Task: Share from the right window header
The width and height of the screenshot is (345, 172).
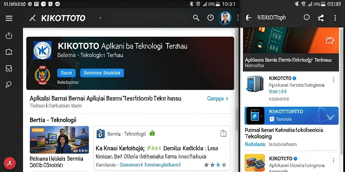Action: 321,18
